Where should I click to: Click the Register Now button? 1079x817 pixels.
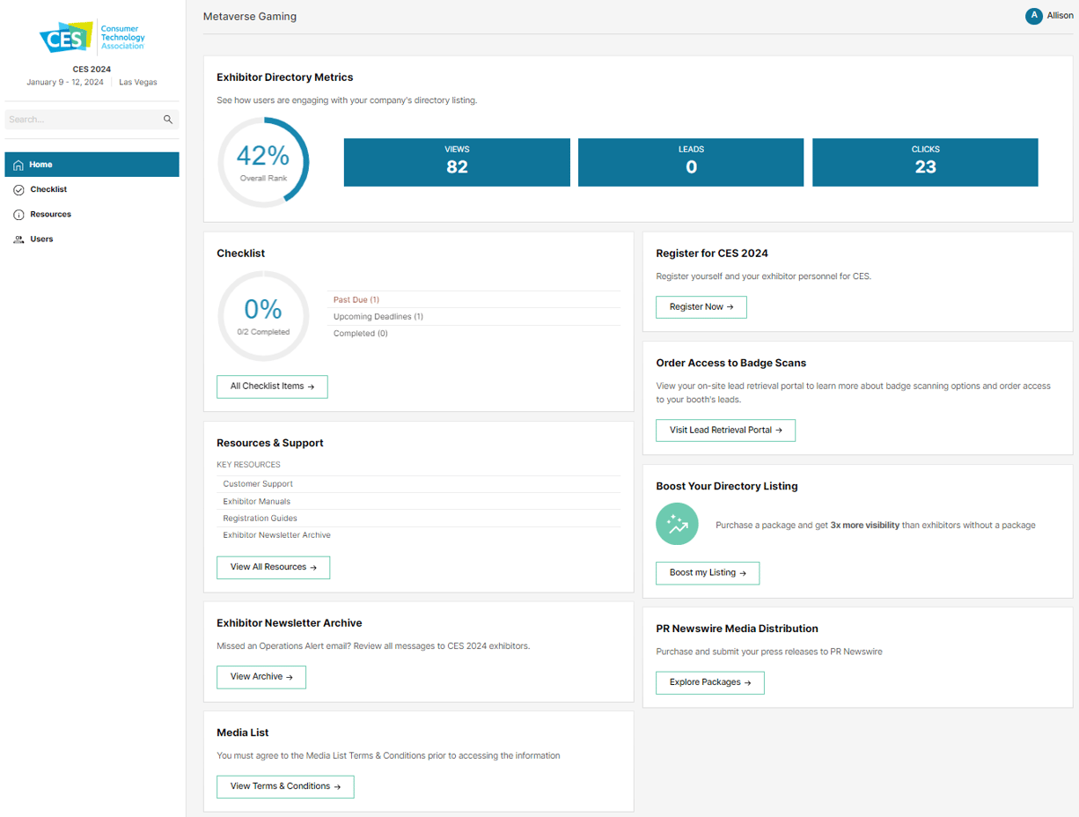(x=701, y=307)
